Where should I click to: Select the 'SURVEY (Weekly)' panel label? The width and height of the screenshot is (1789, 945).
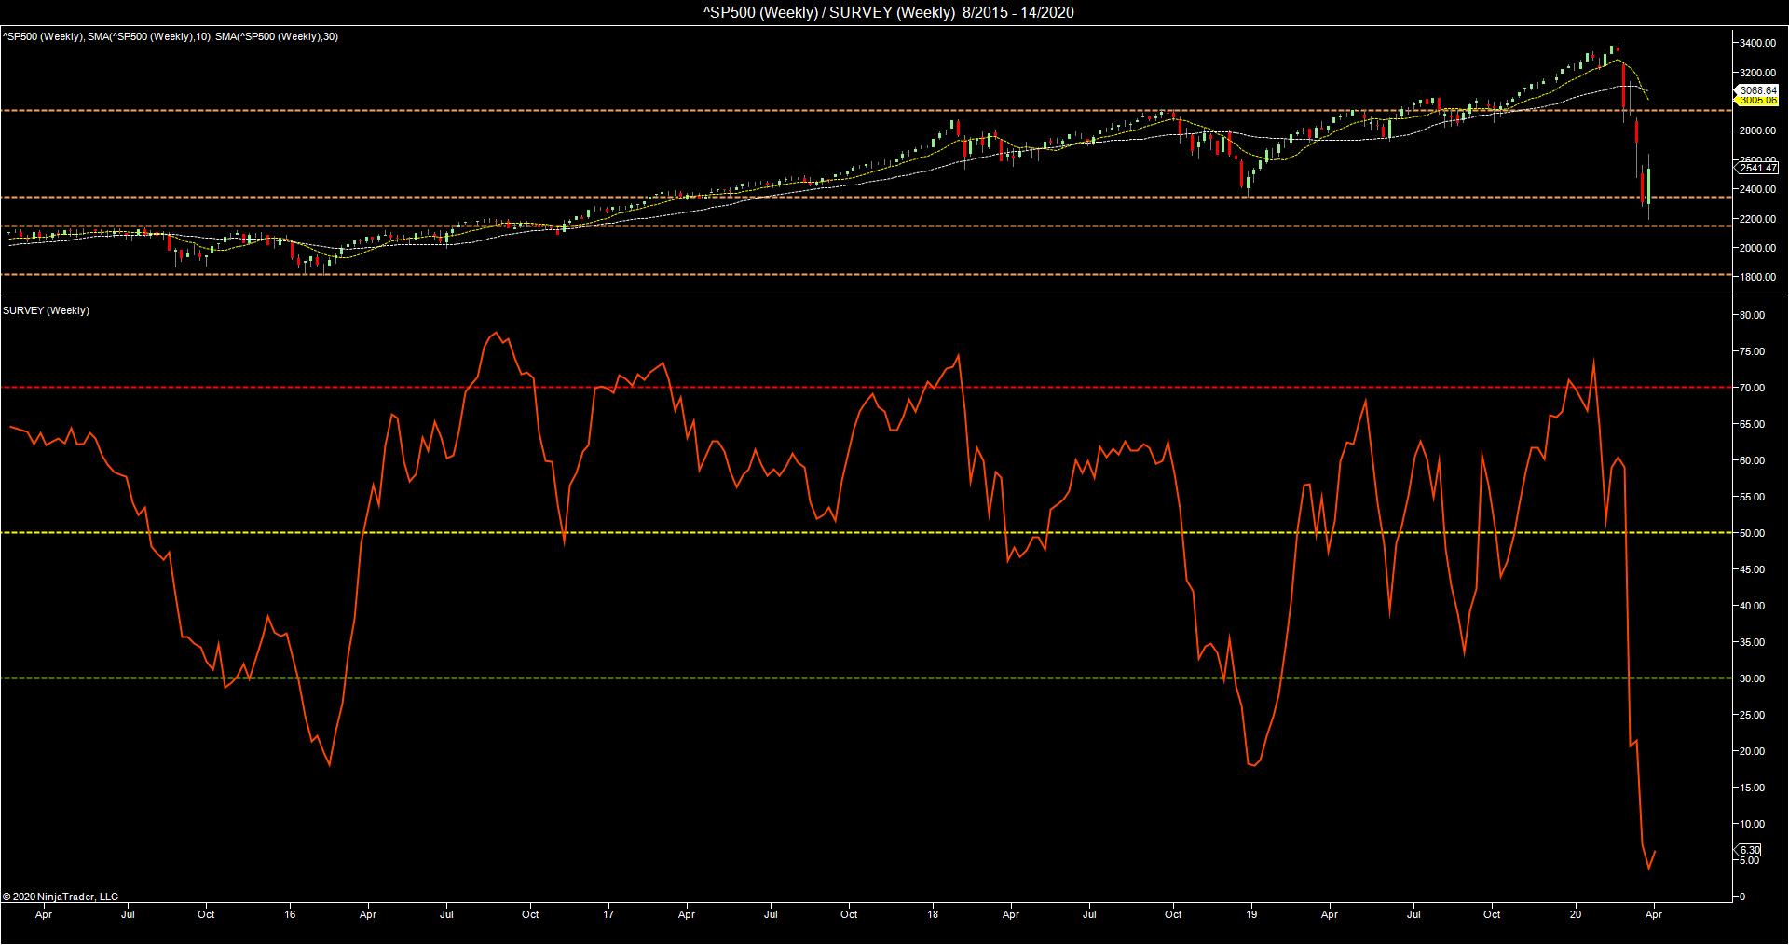(x=47, y=310)
